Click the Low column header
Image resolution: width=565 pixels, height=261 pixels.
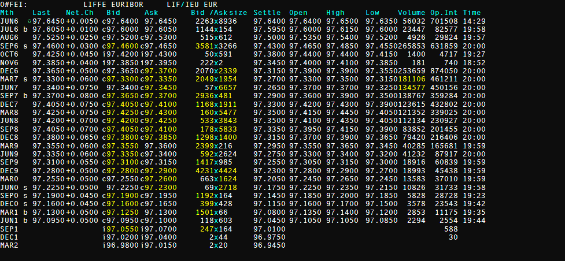coord(372,13)
